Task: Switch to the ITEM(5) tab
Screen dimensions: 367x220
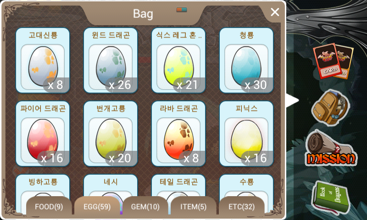Action: [194, 206]
